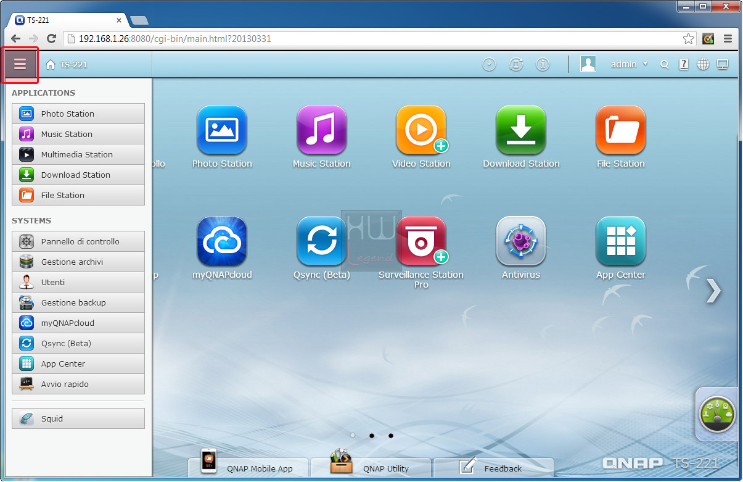Open Multimedia Station from the sidebar
Screen dimensions: 743x482
(x=78, y=154)
